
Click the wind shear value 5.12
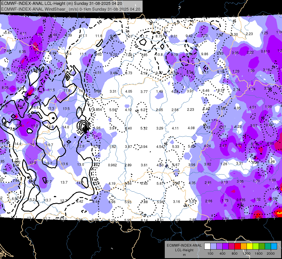(x=144, y=128)
